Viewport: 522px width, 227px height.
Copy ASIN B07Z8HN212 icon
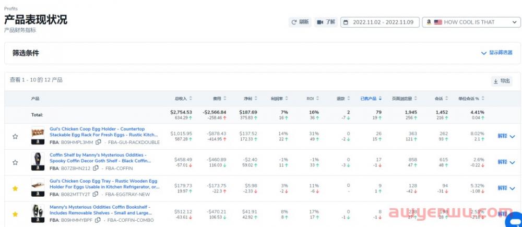coord(96,168)
